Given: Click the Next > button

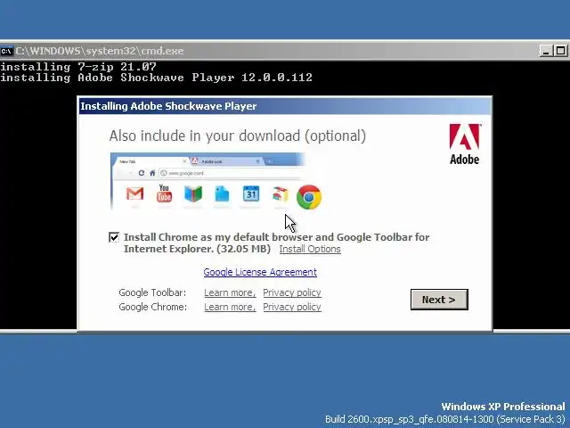Looking at the screenshot, I should [x=439, y=300].
